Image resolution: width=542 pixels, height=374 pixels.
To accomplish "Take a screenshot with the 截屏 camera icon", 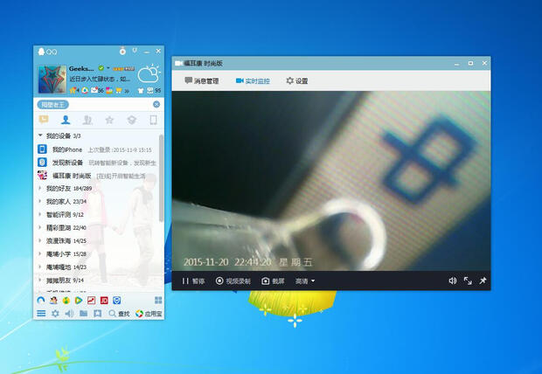I will (x=273, y=281).
